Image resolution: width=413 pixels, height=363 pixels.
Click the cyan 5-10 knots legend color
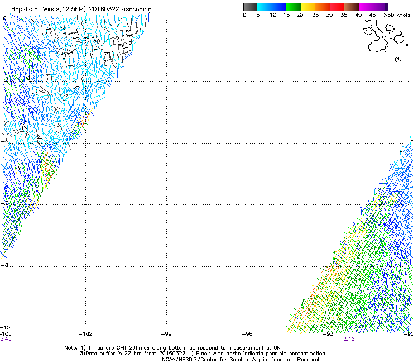pyautogui.click(x=265, y=7)
